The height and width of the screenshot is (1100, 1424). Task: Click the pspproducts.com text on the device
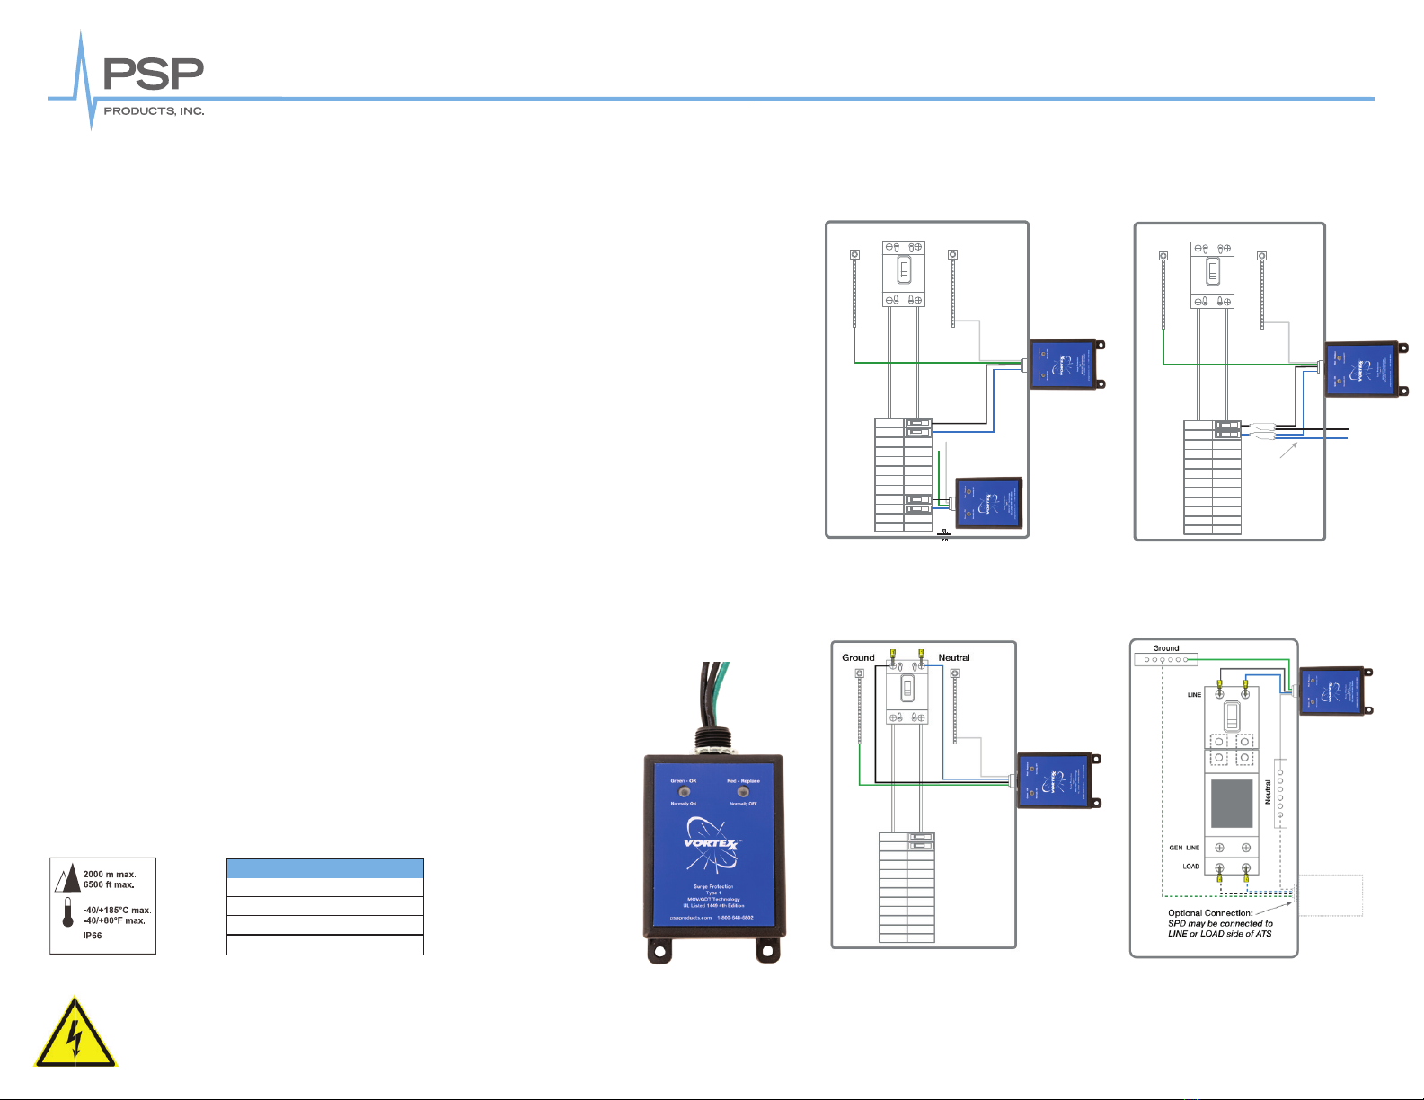point(691,917)
